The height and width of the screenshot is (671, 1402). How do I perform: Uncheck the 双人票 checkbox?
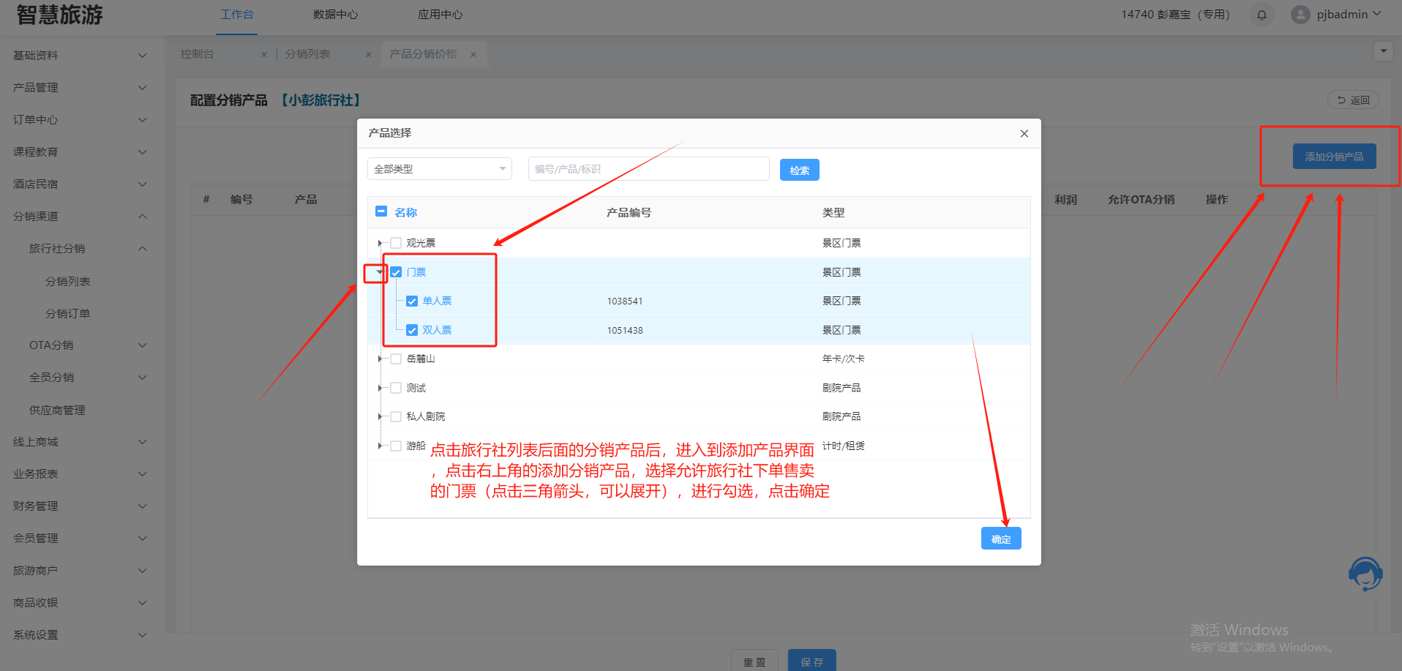pyautogui.click(x=412, y=330)
